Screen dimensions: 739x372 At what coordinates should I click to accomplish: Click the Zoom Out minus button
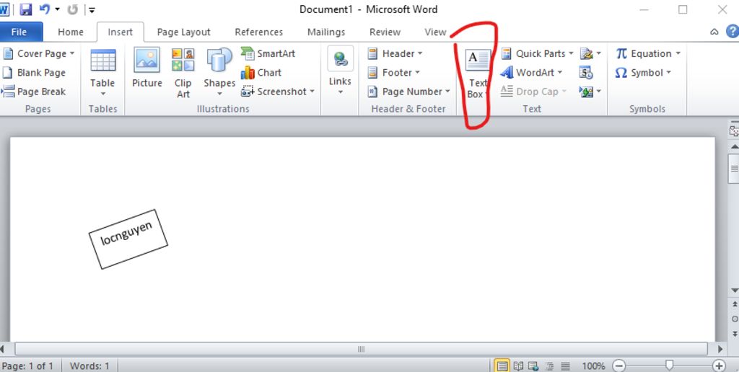[x=618, y=366]
